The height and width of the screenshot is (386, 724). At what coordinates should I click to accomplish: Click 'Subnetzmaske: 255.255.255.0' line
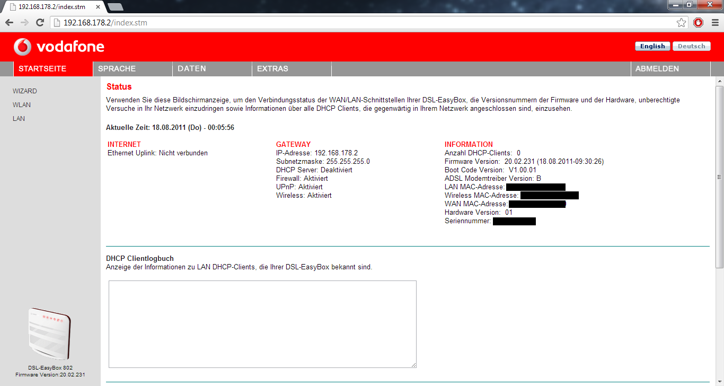pos(323,162)
